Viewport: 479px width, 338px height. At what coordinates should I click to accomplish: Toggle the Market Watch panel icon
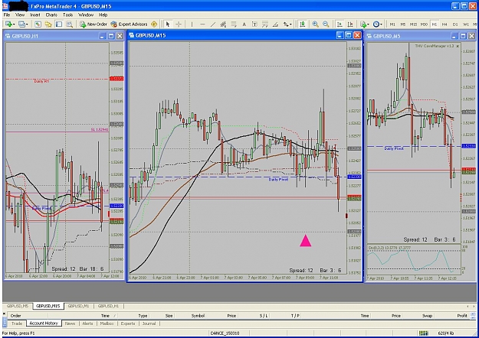point(38,24)
